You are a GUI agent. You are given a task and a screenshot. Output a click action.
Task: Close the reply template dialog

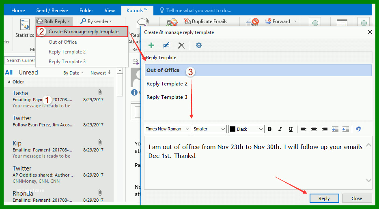coord(370,32)
